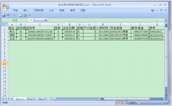The image size is (172, 106).
Task: Open Excel help question mark icon
Action: [x=152, y=10]
